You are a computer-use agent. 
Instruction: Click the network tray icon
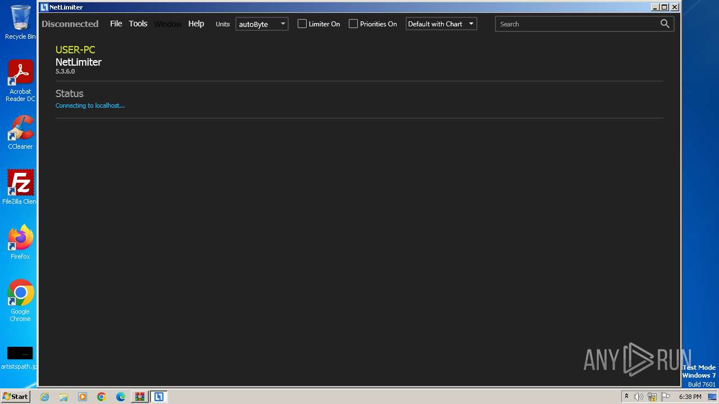tap(652, 397)
